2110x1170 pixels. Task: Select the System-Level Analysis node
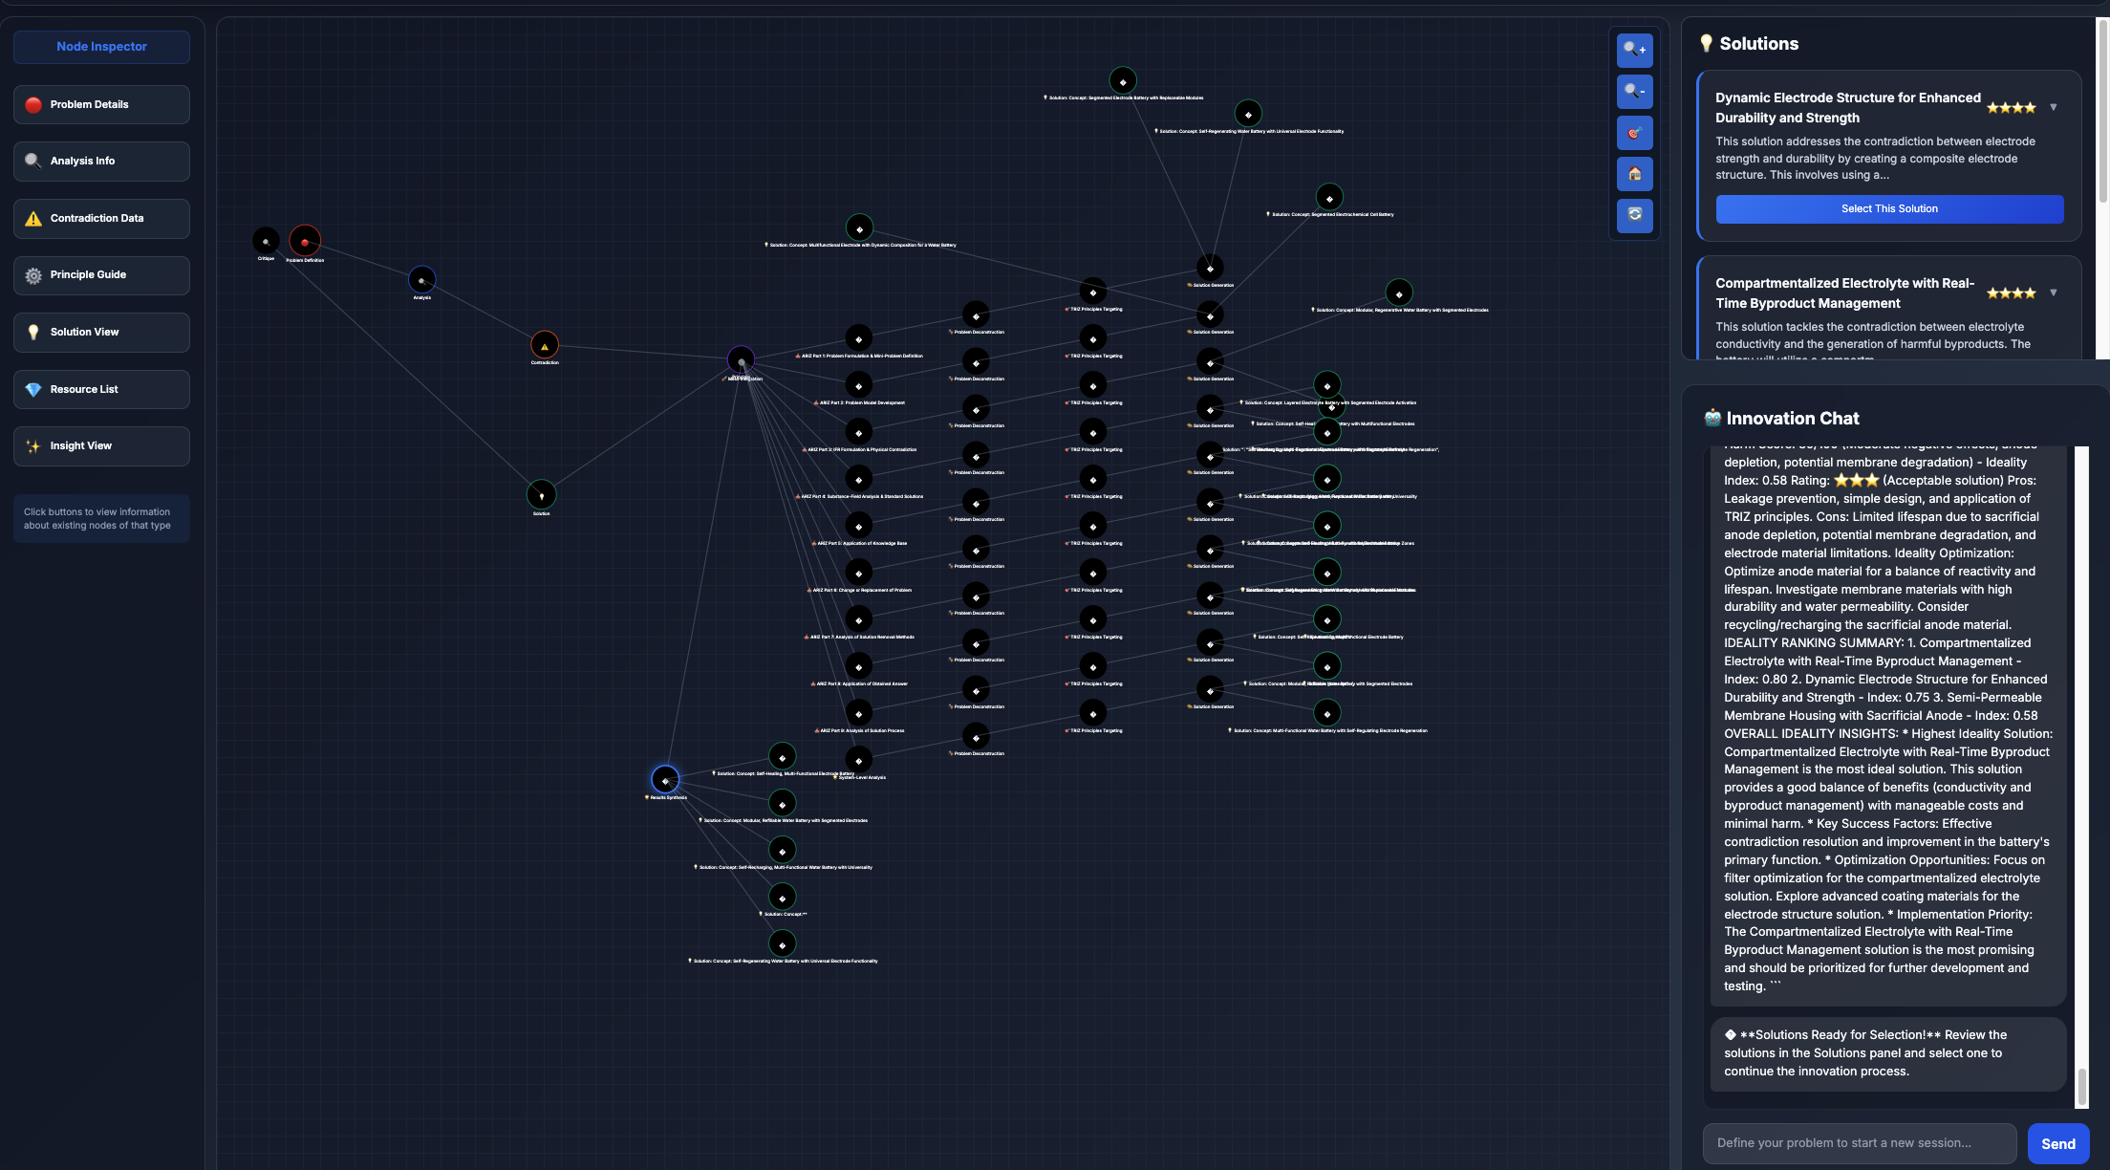858,760
